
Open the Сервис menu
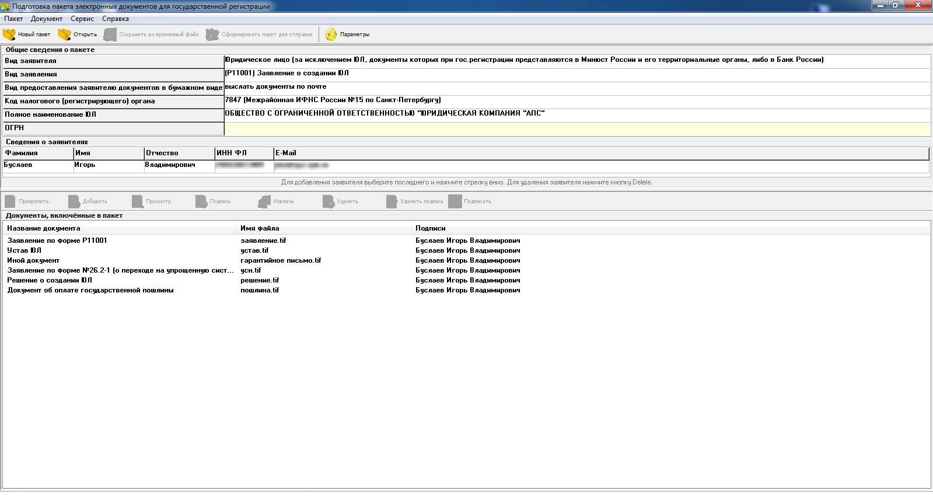[x=82, y=19]
